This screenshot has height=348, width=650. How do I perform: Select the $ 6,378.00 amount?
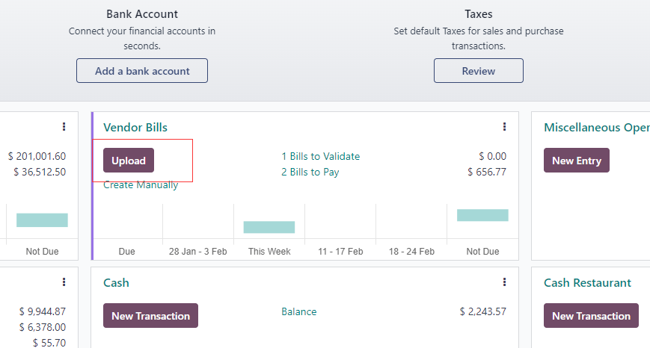pos(43,327)
